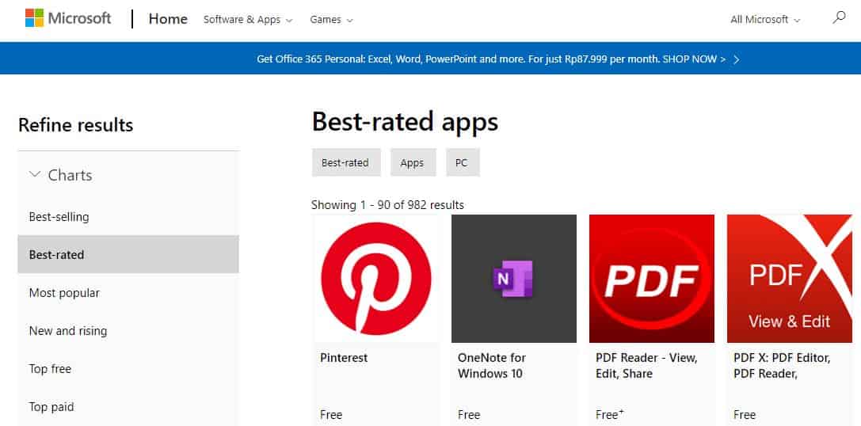Open the Pinterest app icon
The height and width of the screenshot is (426, 861).
(376, 279)
